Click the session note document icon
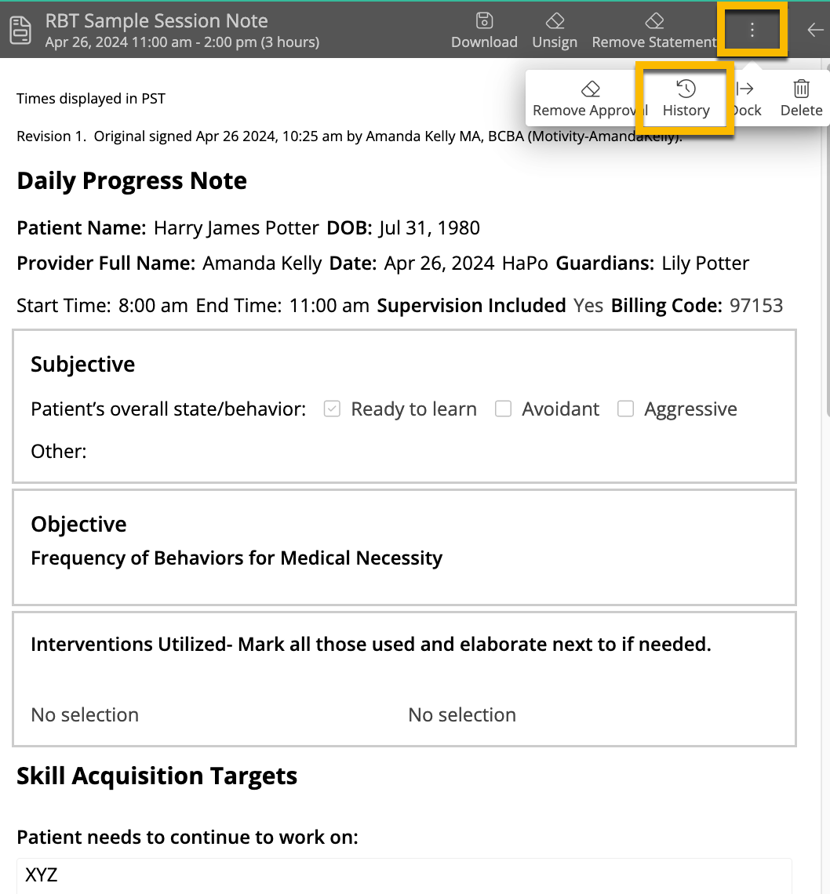 coord(20,30)
